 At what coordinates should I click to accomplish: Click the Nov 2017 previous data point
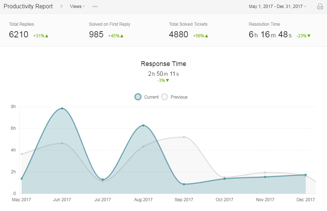[x=265, y=173]
